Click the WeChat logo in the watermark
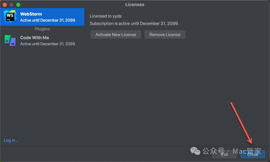Viewport: 270px width, 162px height. pos(195,151)
